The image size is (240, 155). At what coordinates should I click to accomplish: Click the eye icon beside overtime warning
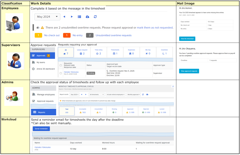(x=38, y=28)
